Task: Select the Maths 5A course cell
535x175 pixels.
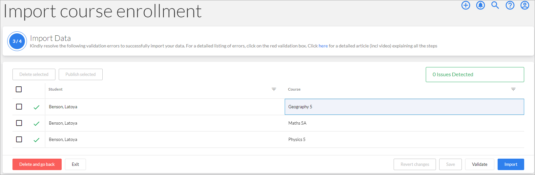Action: point(404,123)
